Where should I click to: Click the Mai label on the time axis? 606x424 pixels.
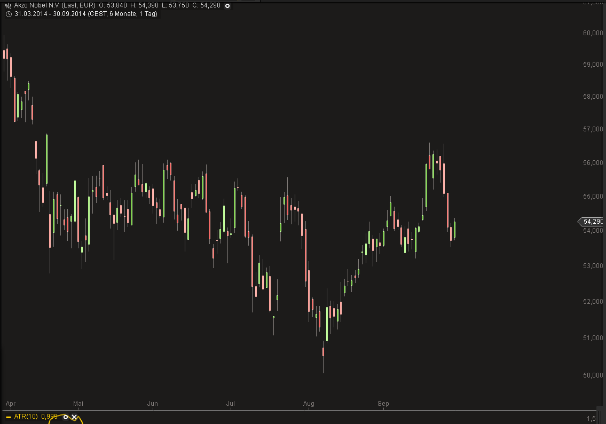click(x=78, y=404)
